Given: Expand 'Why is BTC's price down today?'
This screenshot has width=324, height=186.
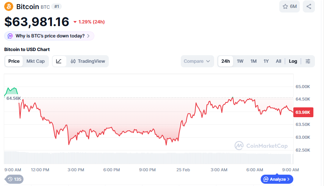Looking at the screenshot, I should [49, 36].
